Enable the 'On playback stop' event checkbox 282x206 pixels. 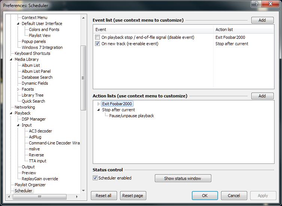pyautogui.click(x=97, y=37)
